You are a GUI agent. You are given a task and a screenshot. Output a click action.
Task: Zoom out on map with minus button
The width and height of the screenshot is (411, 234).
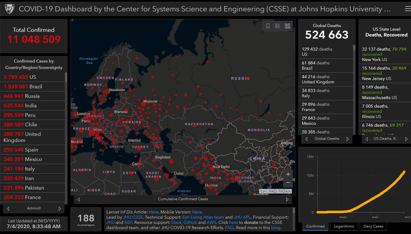click(288, 183)
